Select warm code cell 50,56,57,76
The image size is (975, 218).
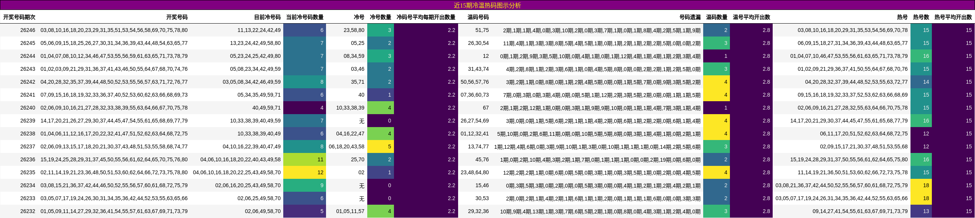[x=475, y=82]
